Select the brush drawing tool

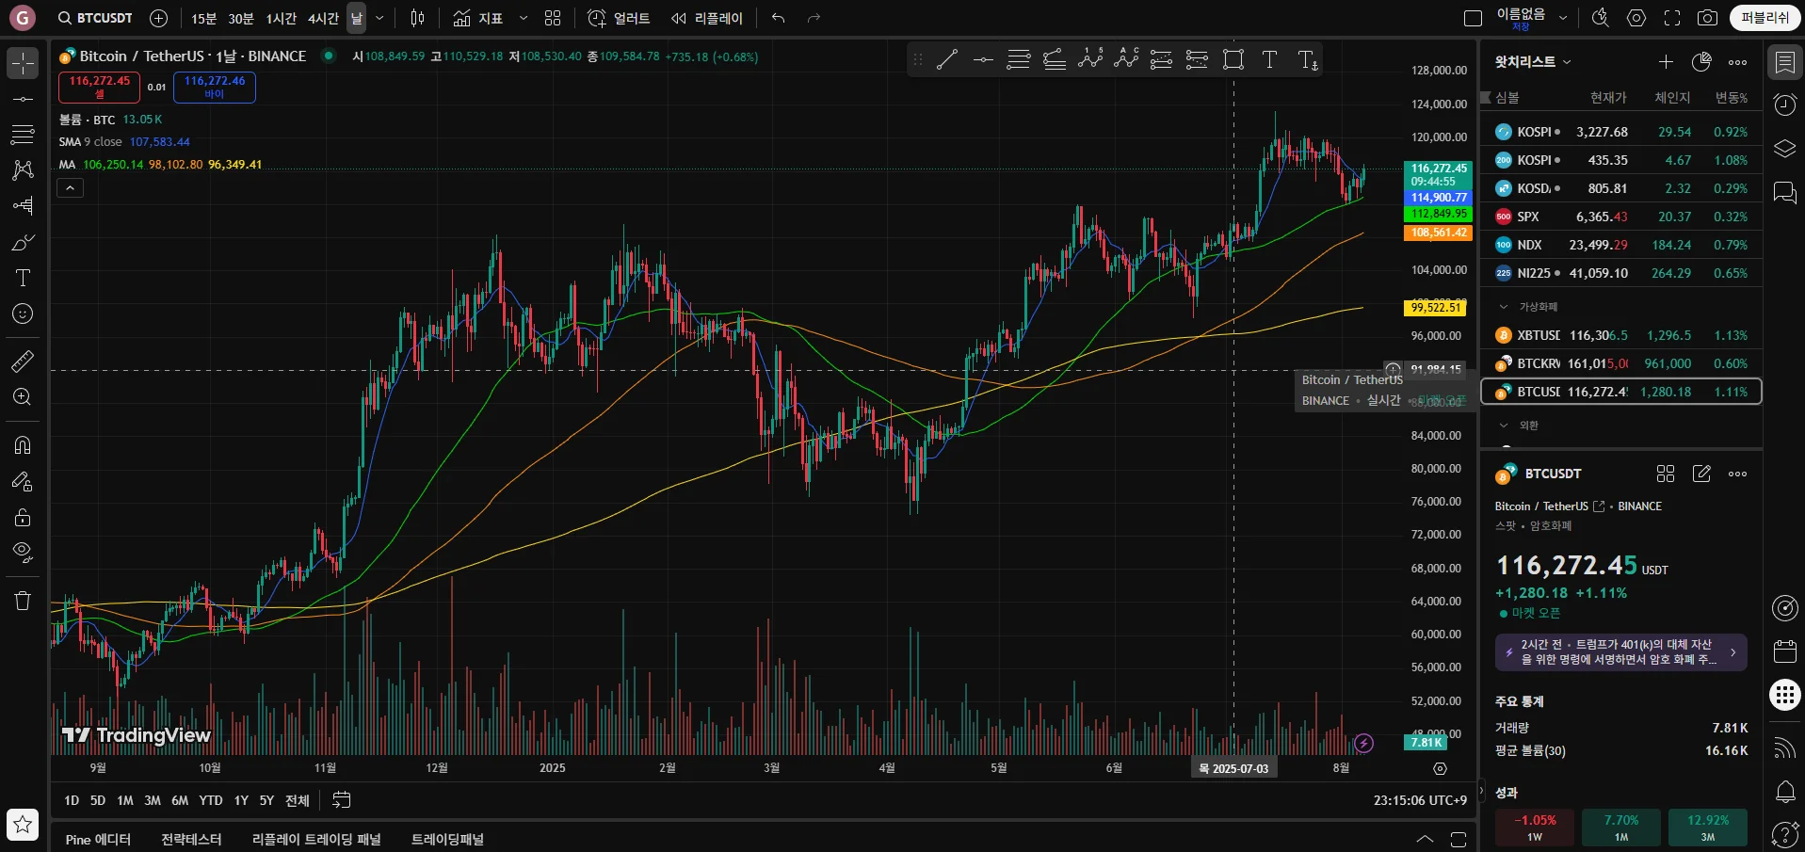(x=23, y=243)
